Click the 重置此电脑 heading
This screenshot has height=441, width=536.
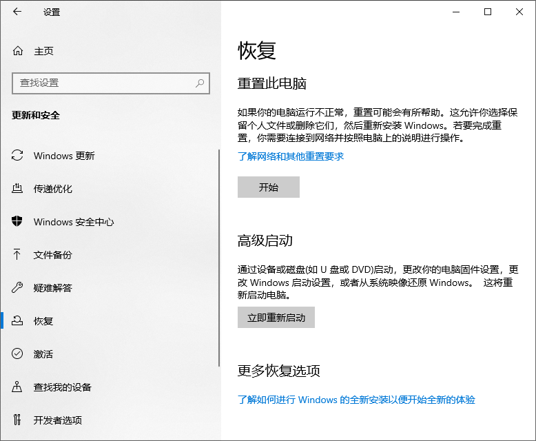tap(271, 83)
